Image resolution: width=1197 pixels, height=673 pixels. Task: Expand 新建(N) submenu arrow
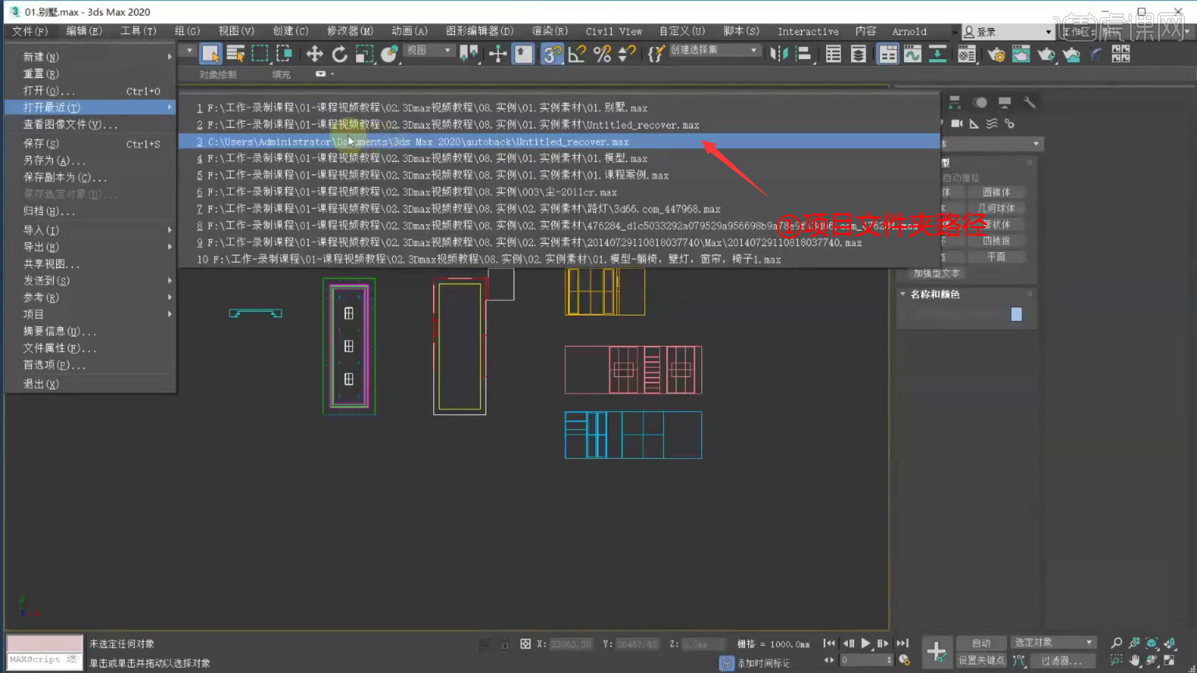tap(170, 57)
